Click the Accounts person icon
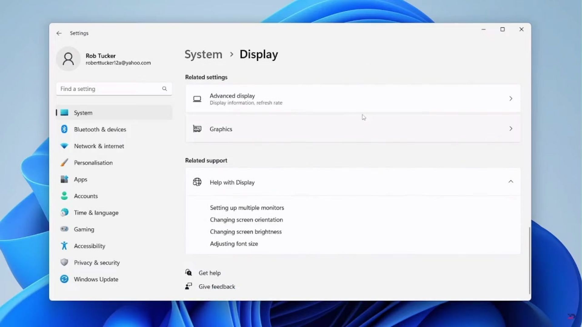The image size is (582, 327). (x=64, y=196)
